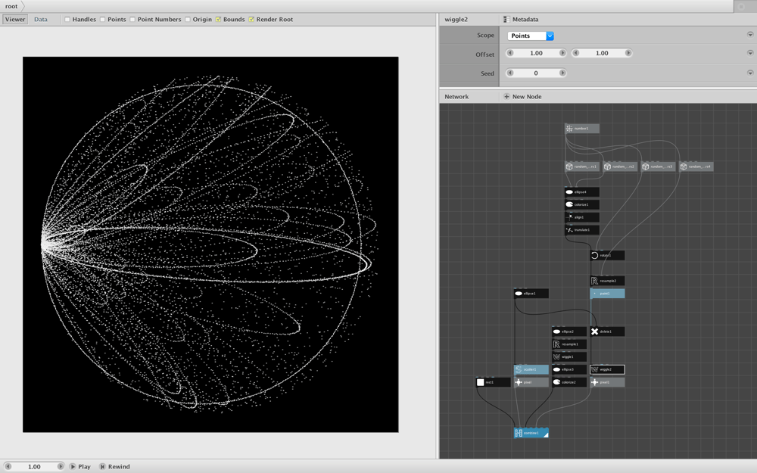Open the Scope row options arrow
This screenshot has width=757, height=473.
click(x=749, y=35)
